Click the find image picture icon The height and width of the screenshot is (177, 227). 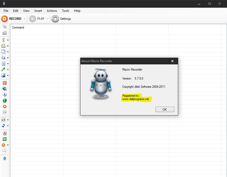click(3, 75)
